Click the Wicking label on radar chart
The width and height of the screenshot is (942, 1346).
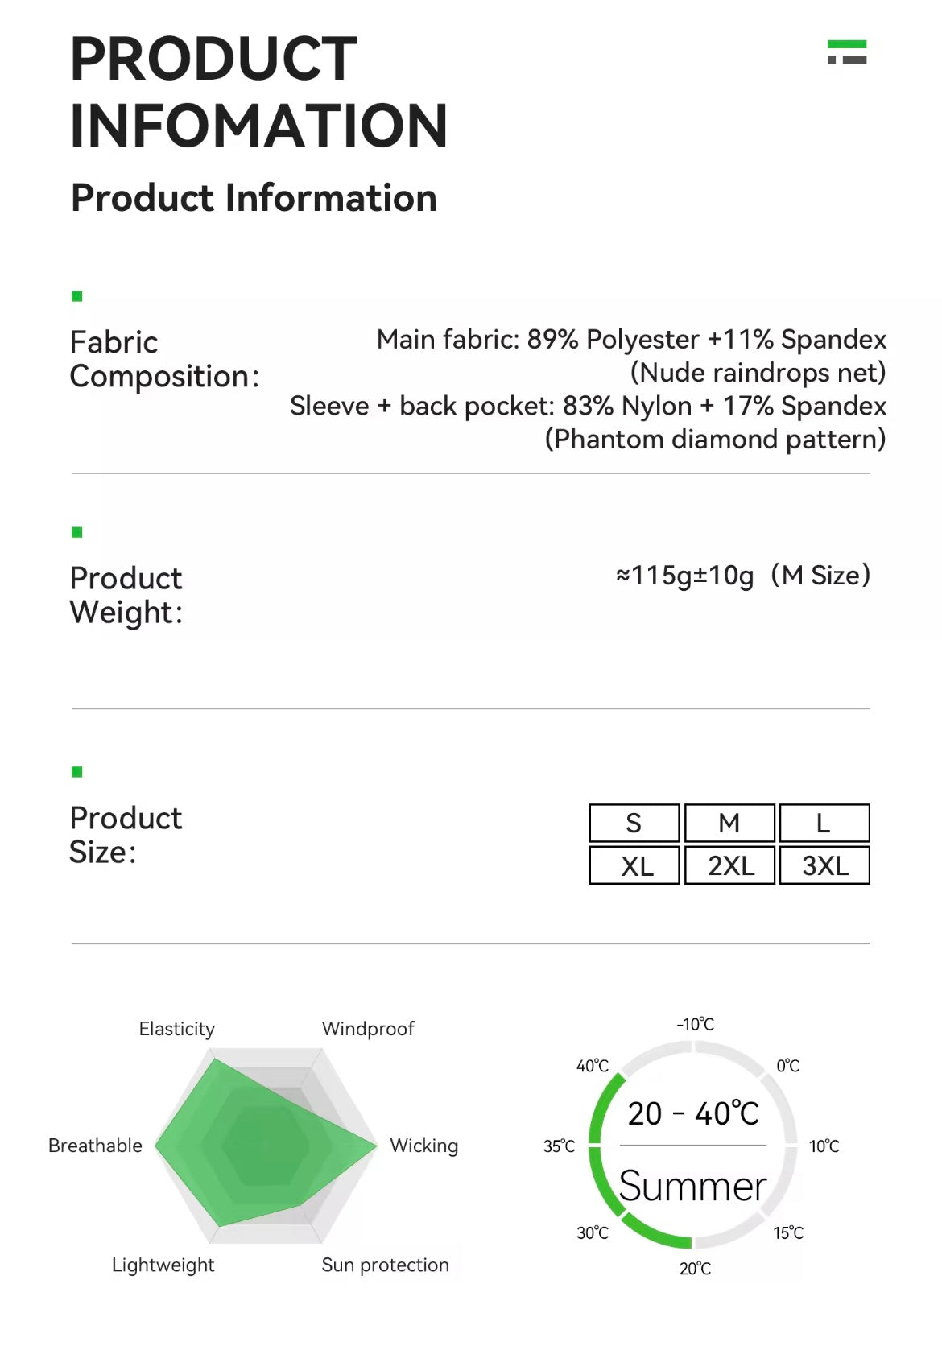[x=423, y=1145]
